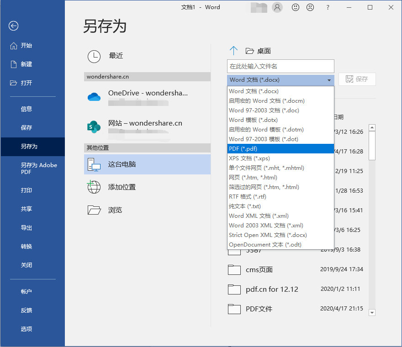Select 启用宏的 Word 文档 (*.docm)
Viewport: 402px width, 347px height.
[280, 101]
